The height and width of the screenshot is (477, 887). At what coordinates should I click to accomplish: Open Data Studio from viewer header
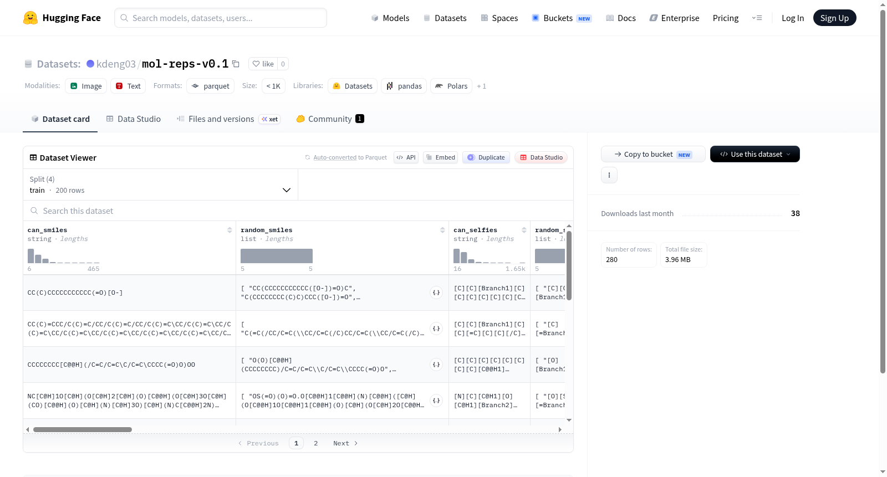tap(541, 157)
